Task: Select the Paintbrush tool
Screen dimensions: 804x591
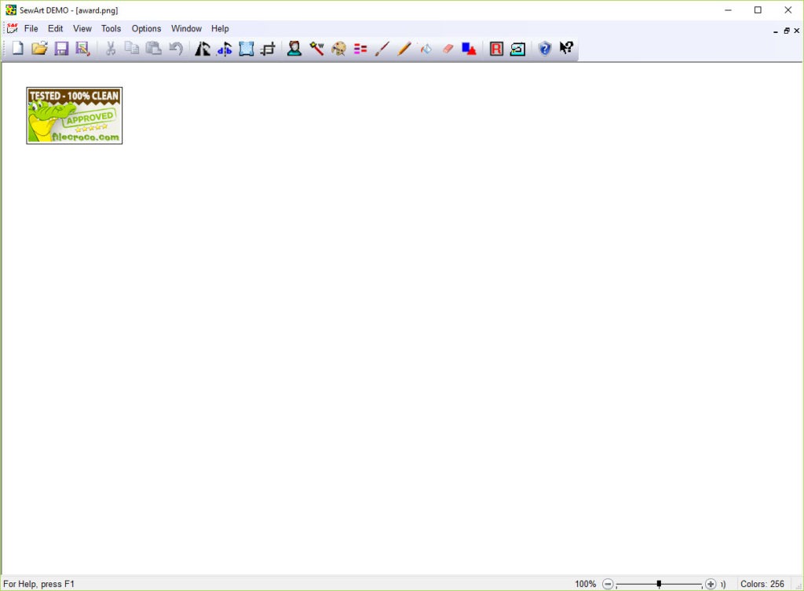Action: (382, 49)
